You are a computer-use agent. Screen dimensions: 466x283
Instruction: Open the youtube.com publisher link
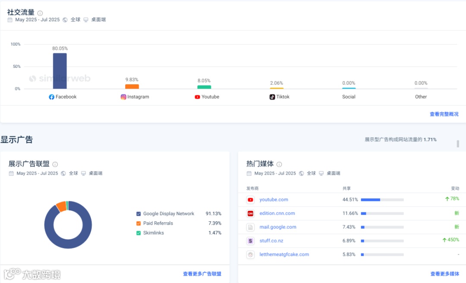click(x=274, y=200)
